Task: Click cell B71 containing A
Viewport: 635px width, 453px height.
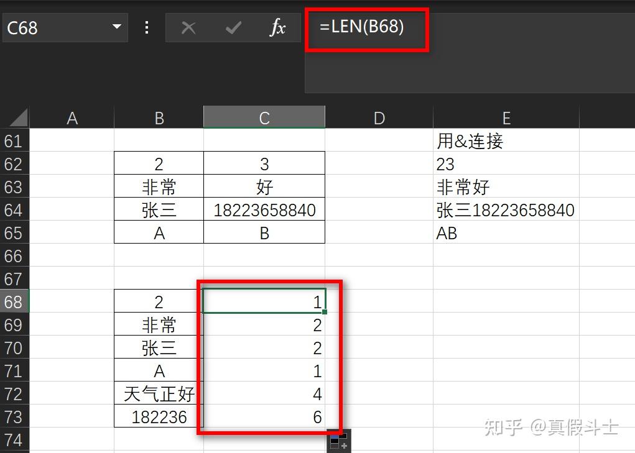Action: (159, 370)
